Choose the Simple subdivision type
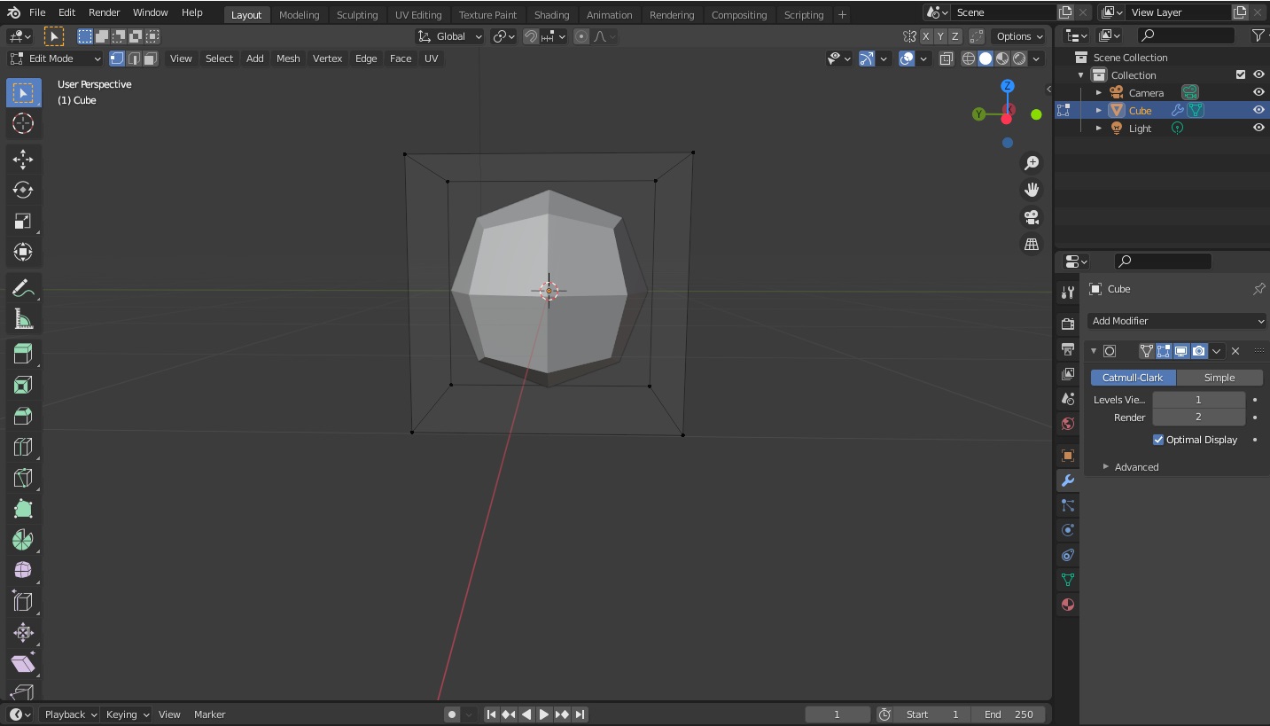Viewport: 1270px width, 726px height. [1219, 378]
